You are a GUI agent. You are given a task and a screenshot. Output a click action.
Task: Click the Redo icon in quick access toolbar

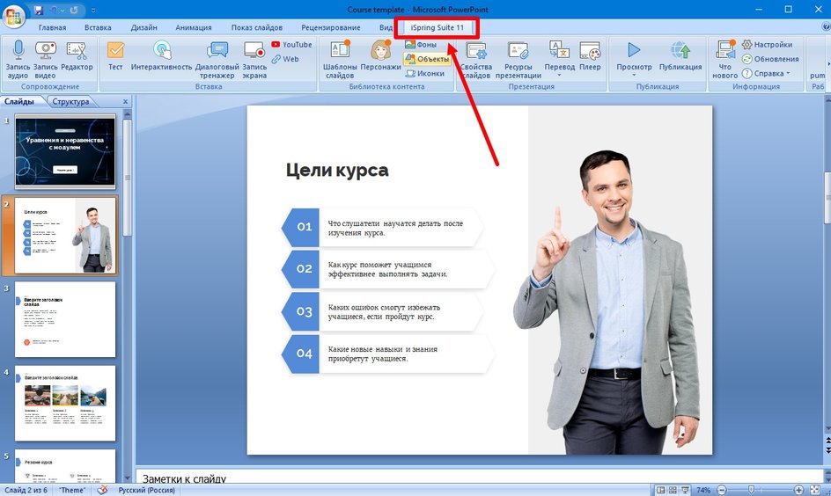click(x=74, y=10)
